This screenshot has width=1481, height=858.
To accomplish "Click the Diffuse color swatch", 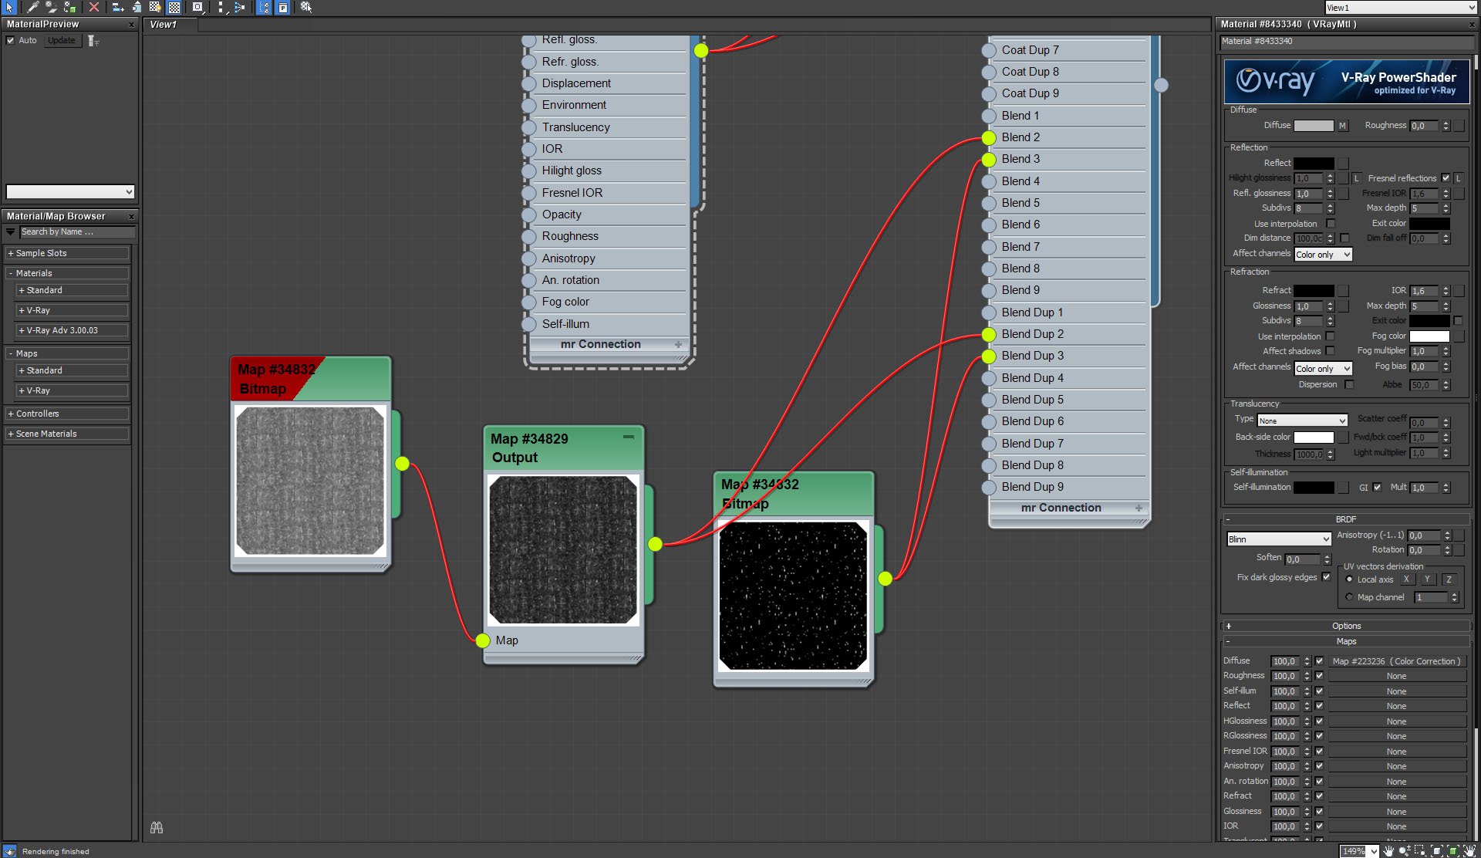I will [1314, 126].
